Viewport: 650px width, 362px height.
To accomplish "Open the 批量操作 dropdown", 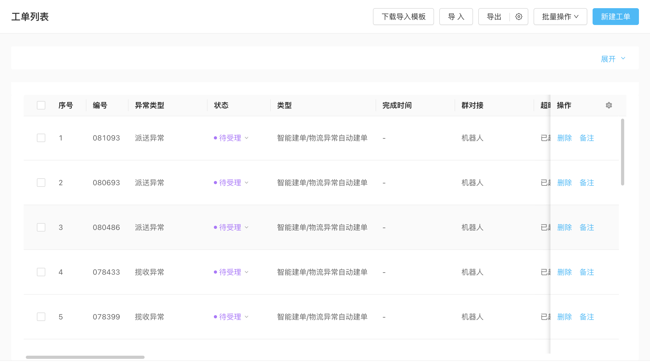I will 560,17.
